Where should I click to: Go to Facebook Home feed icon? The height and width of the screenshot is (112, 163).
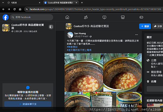67,17
